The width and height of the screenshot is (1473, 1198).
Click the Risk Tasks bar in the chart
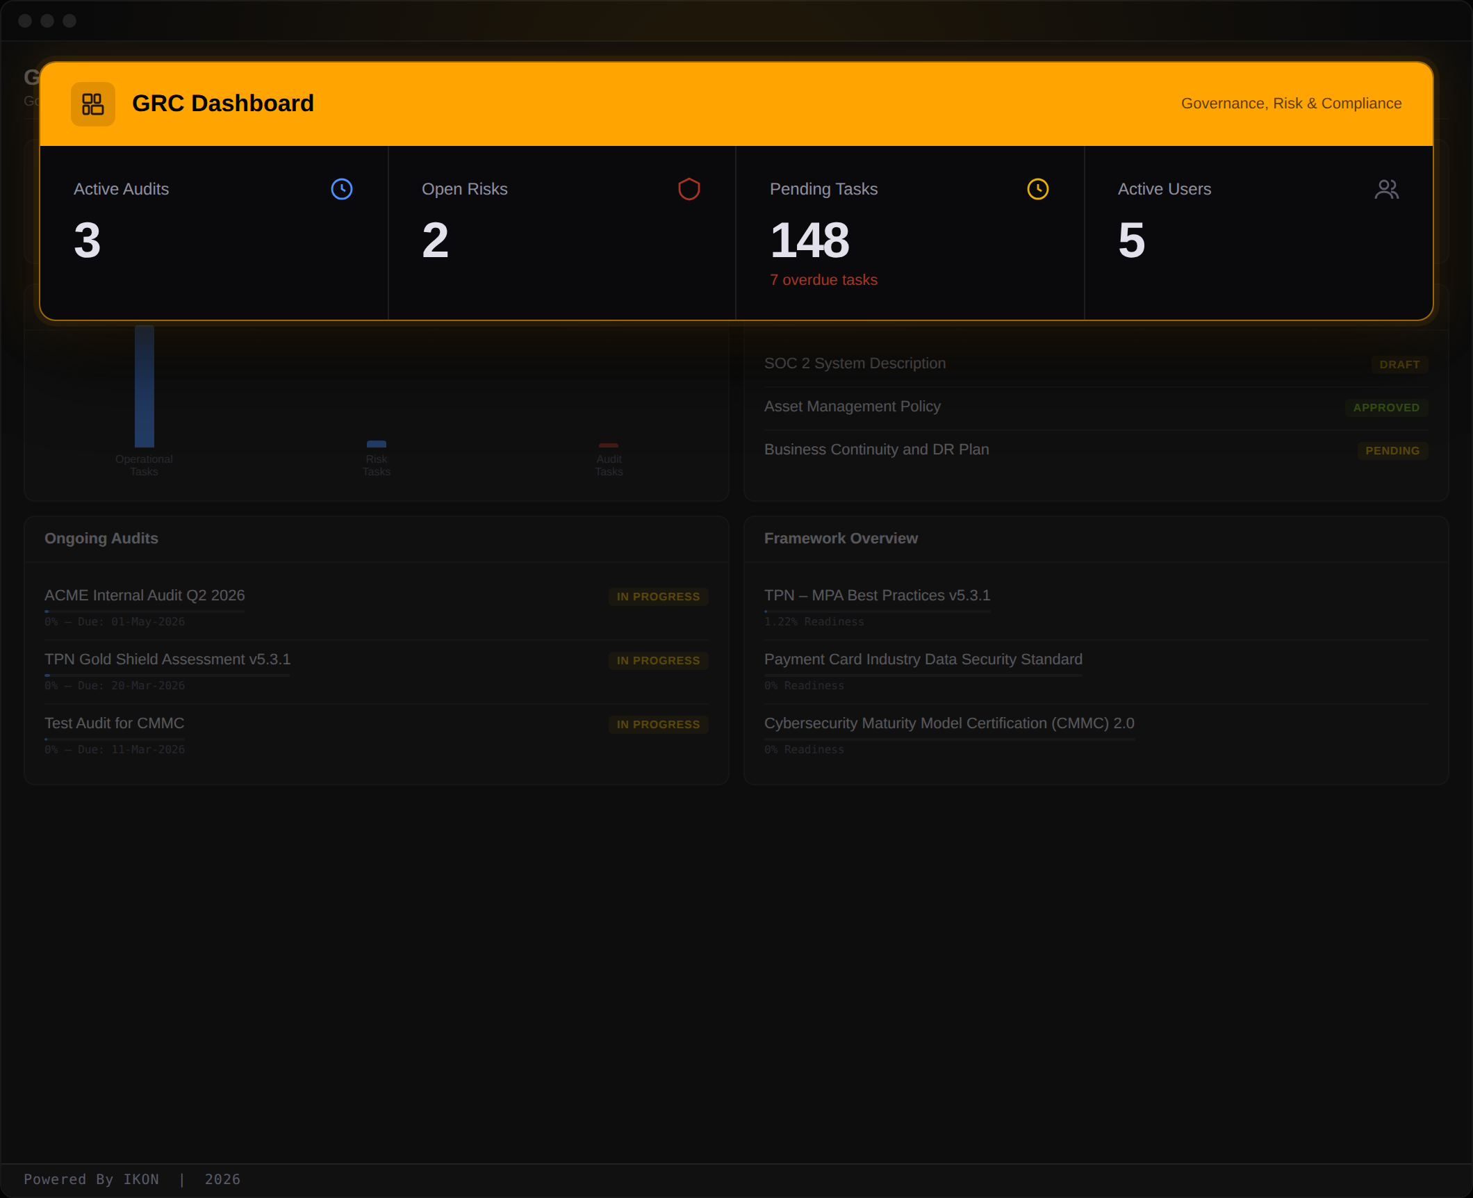coord(376,443)
